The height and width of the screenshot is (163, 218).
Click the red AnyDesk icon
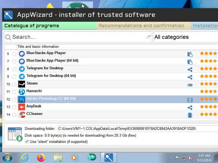click(22, 107)
